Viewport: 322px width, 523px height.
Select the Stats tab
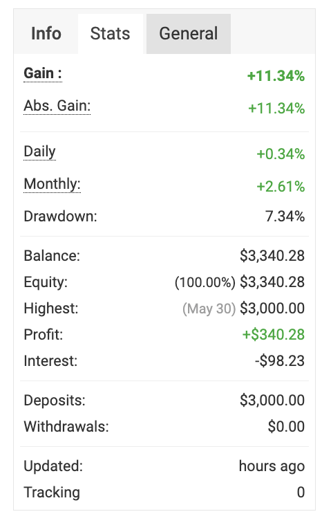click(111, 34)
